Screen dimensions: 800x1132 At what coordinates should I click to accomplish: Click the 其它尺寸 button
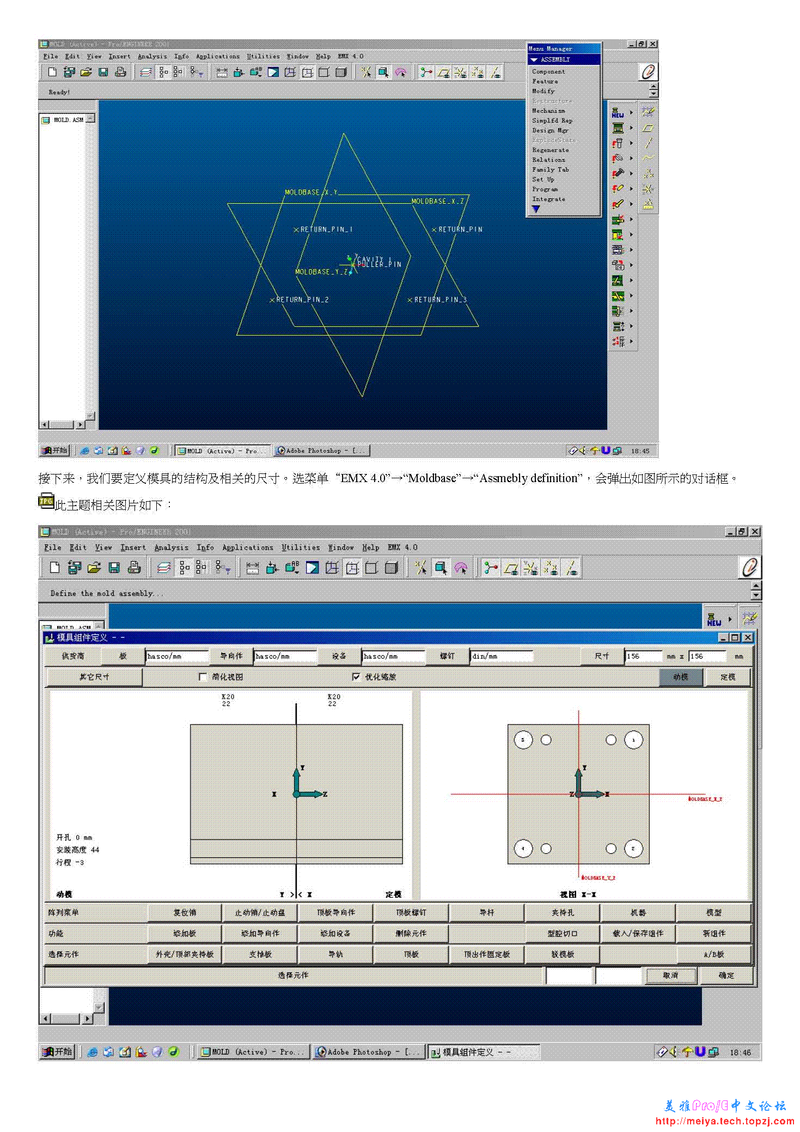[x=94, y=677]
